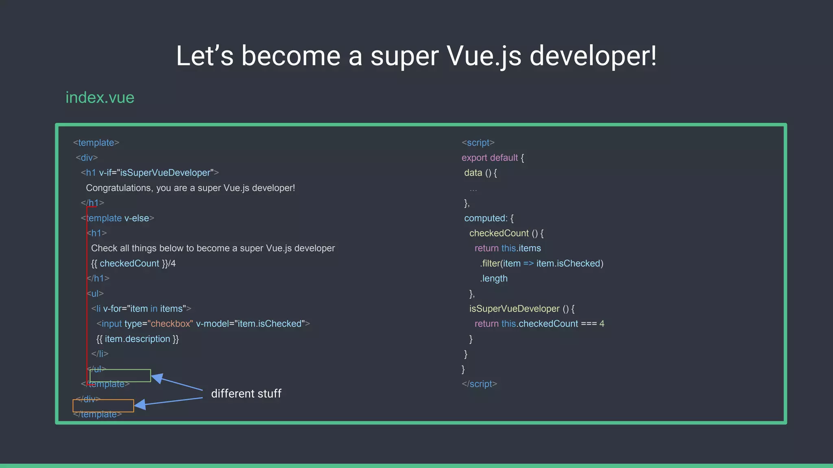Viewport: 833px width, 468px height.
Task: Click the slide title "Let's become a super Vue.js developer!"
Action: [416, 56]
